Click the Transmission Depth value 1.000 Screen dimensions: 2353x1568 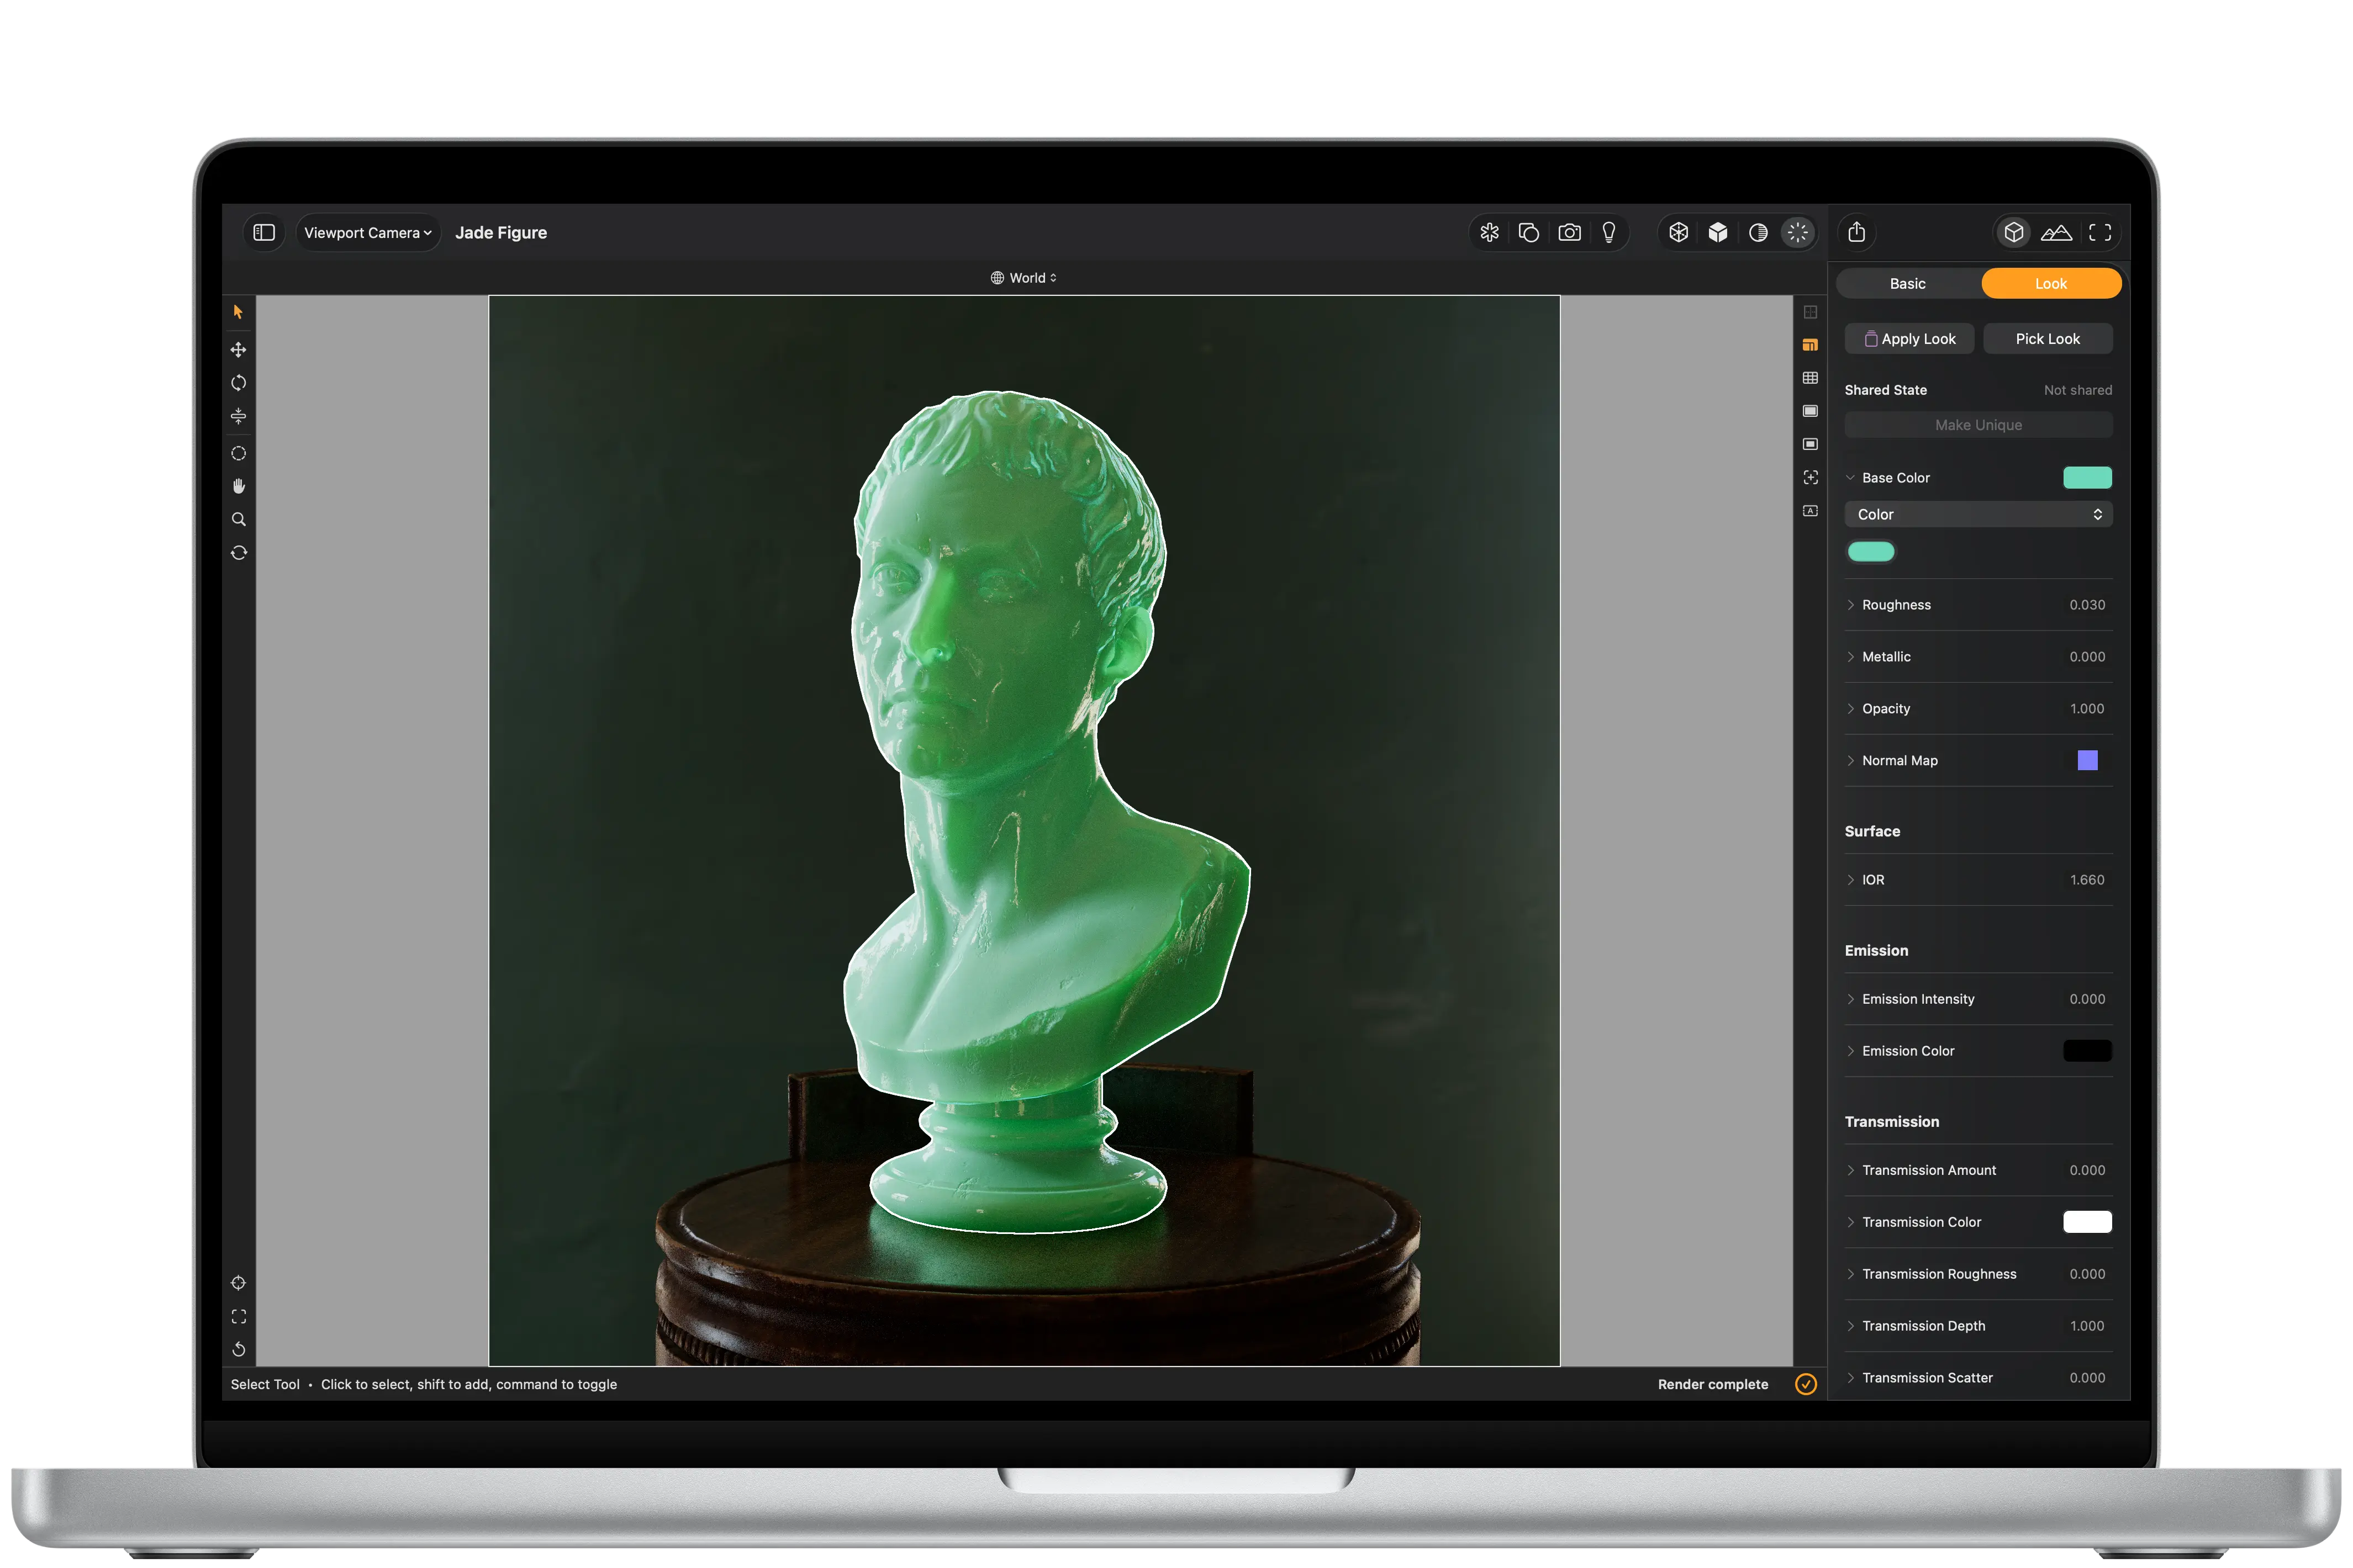point(2087,1326)
